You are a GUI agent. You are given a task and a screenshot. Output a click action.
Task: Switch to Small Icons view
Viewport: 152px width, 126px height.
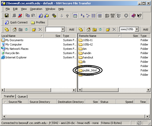tap(88, 15)
